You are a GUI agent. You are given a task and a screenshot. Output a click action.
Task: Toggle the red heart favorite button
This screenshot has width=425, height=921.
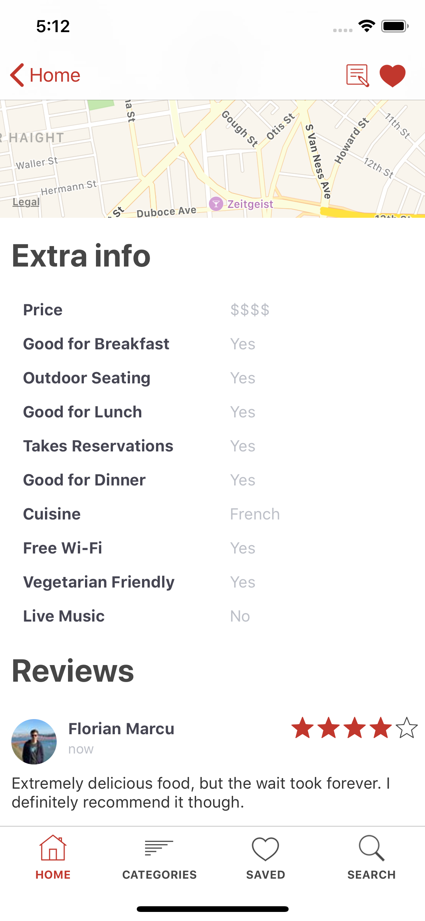(392, 75)
